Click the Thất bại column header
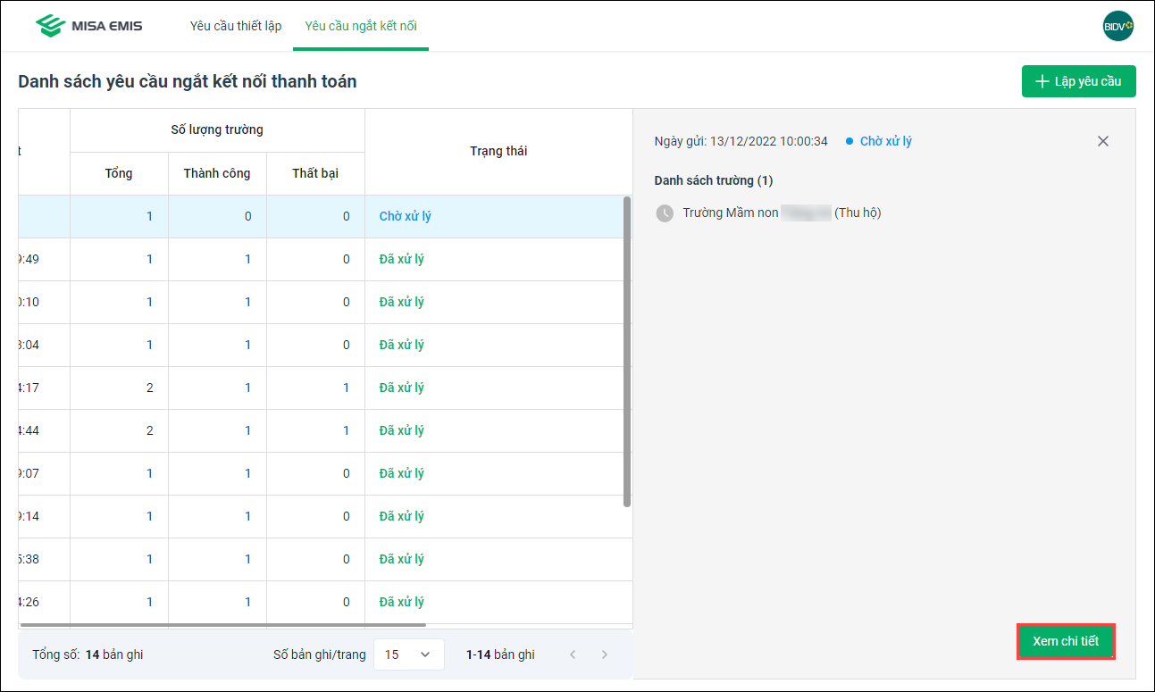1155x692 pixels. (315, 173)
